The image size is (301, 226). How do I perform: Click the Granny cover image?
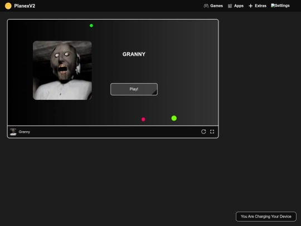tap(62, 70)
